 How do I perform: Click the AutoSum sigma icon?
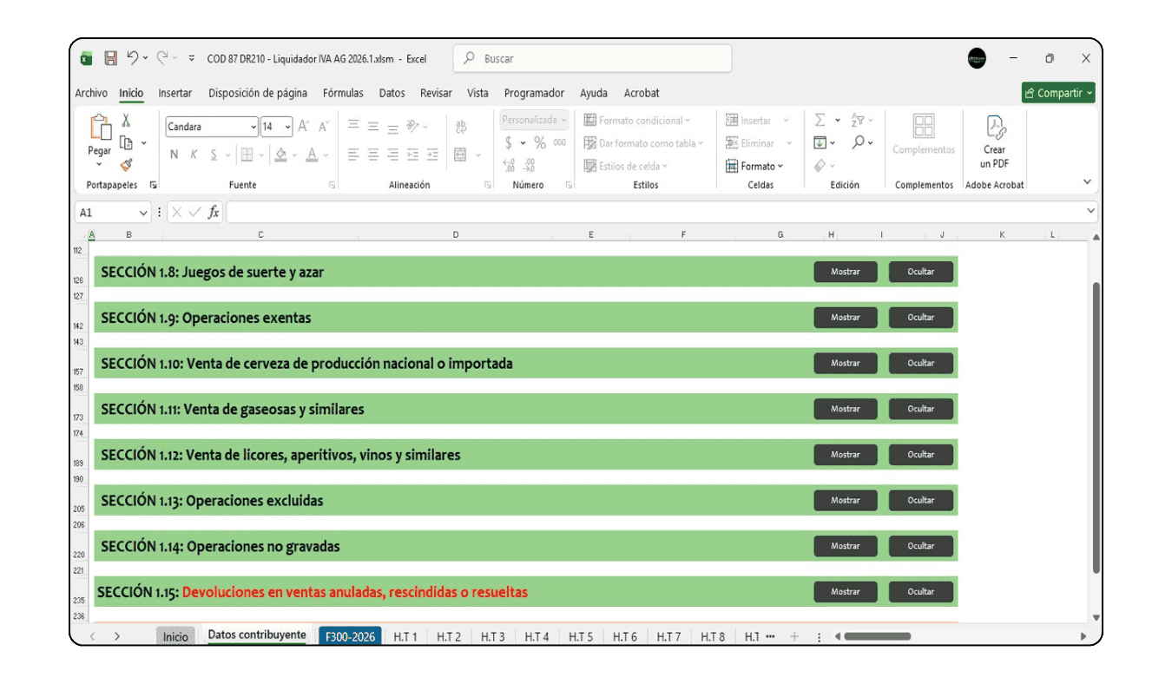(820, 121)
